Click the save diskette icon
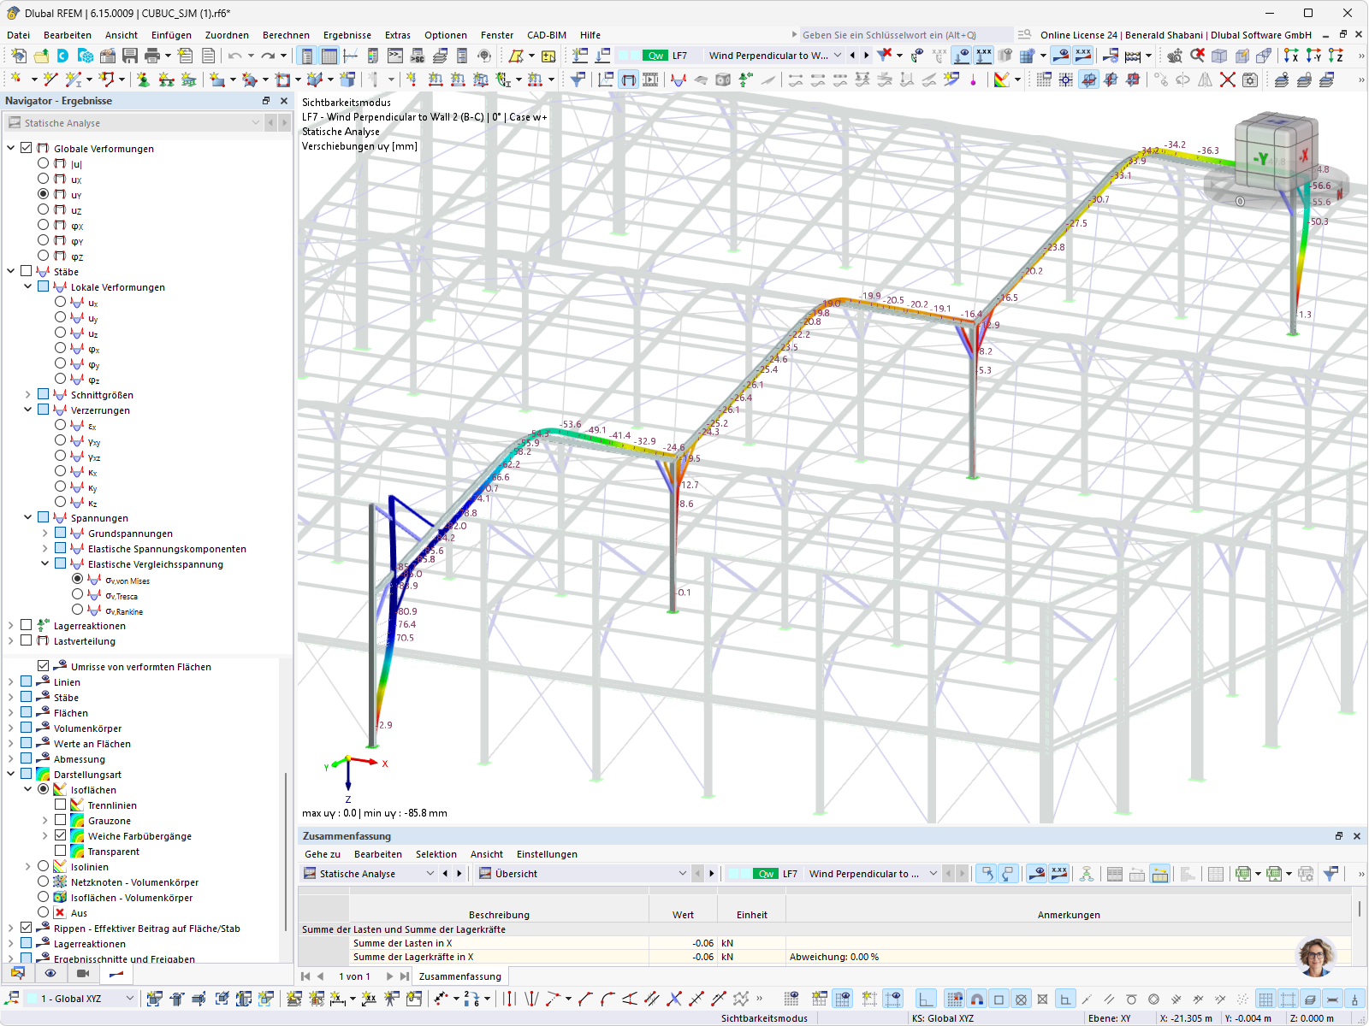Image resolution: width=1369 pixels, height=1026 pixels. (x=130, y=56)
